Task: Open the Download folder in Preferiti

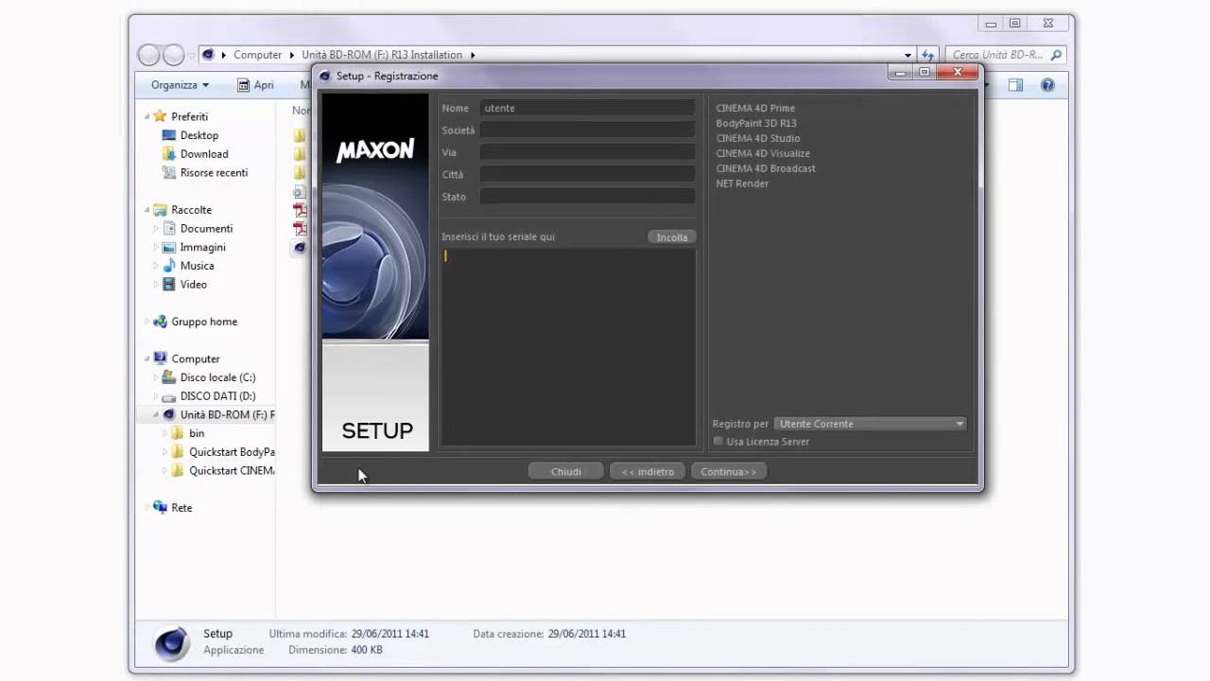Action: coord(204,154)
